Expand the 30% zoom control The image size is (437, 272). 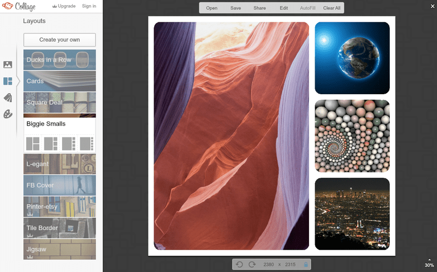(429, 264)
